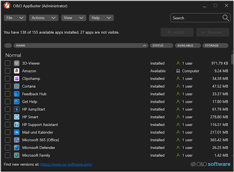This screenshot has height=172, width=234.
Task: Click the Remove button
Action: (x=213, y=32)
